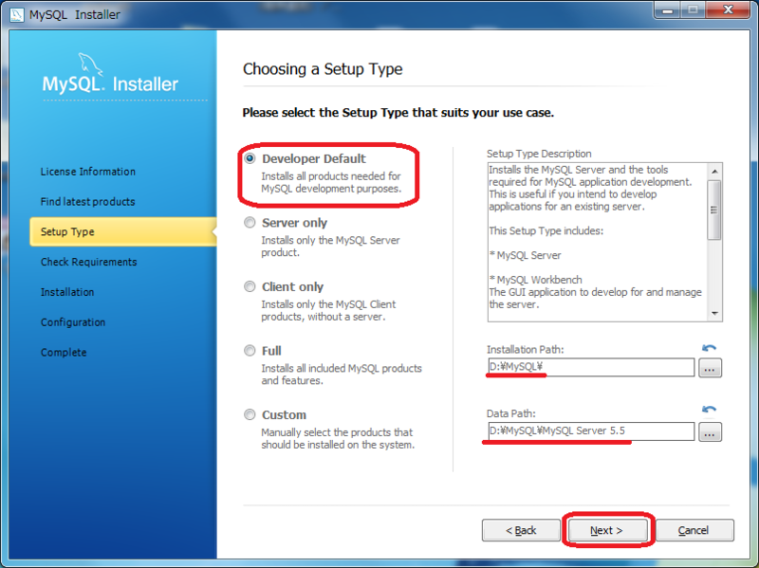
Task: Click the '* MySQL Server' description line
Action: click(526, 255)
